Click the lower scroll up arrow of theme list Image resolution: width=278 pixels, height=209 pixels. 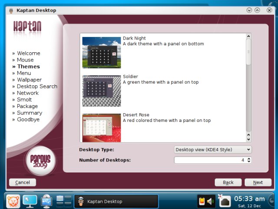tap(248, 135)
